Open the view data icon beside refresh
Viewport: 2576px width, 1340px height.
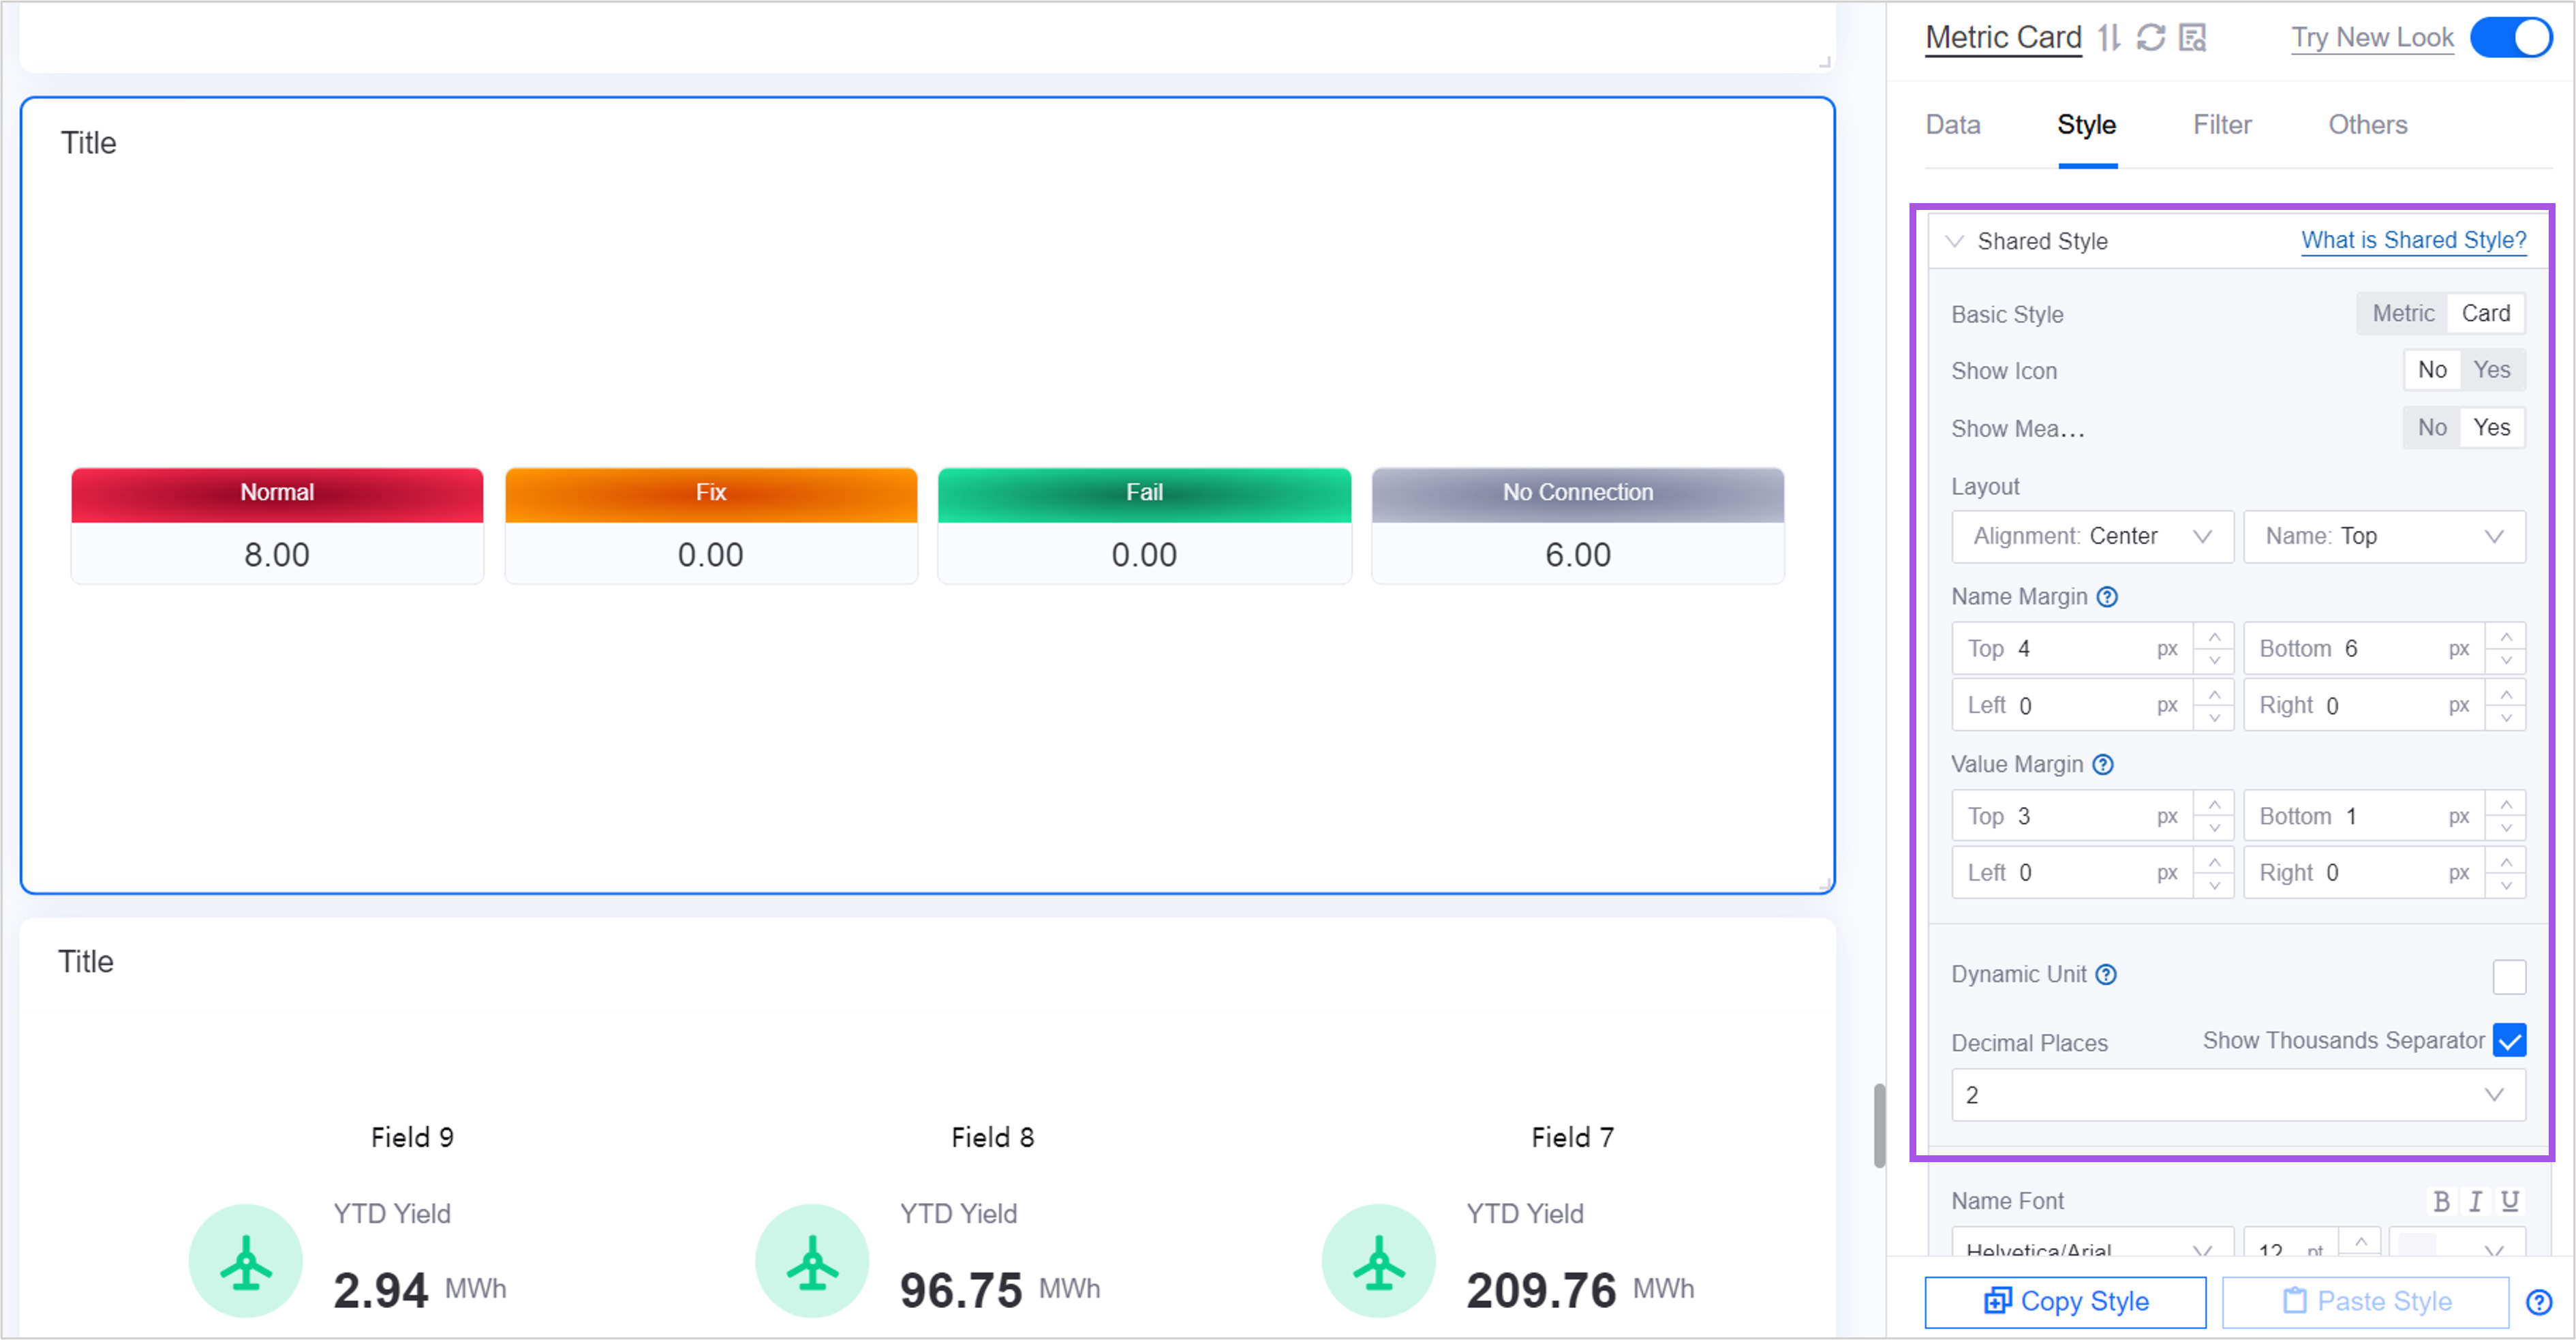2192,38
